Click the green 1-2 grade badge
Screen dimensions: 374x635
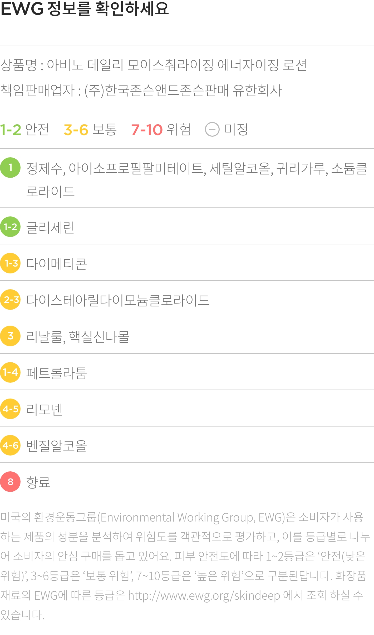[x=10, y=227]
